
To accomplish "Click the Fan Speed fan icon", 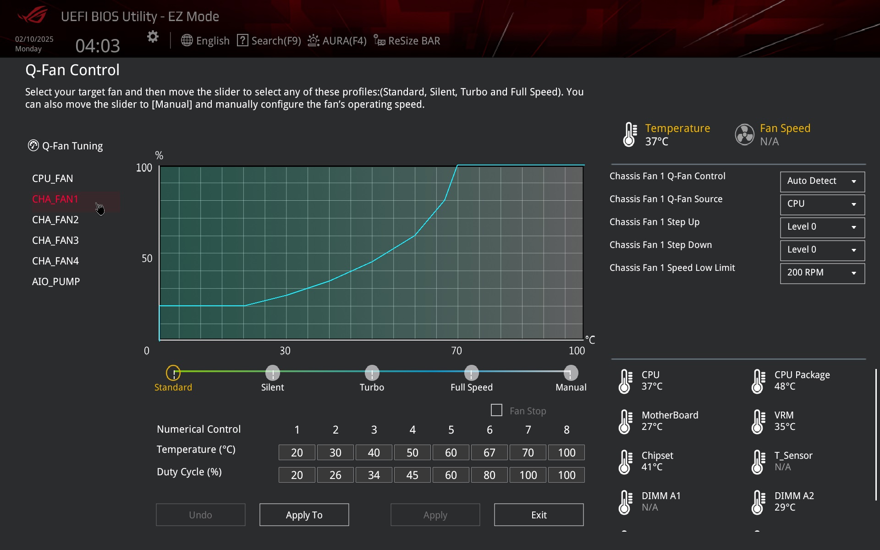I will tap(744, 135).
